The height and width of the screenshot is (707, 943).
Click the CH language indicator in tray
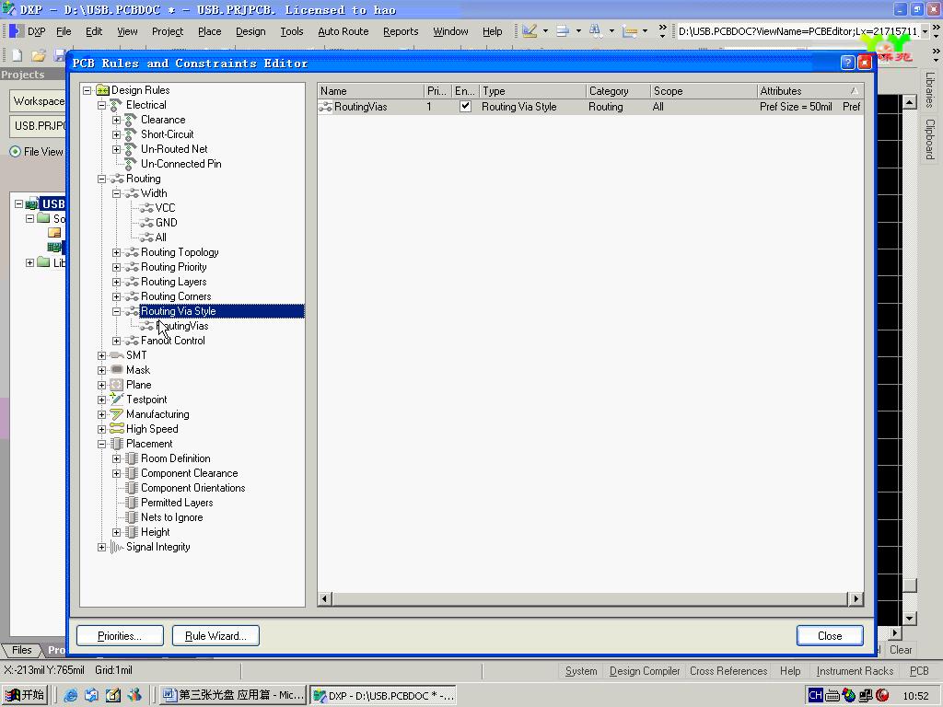[815, 695]
